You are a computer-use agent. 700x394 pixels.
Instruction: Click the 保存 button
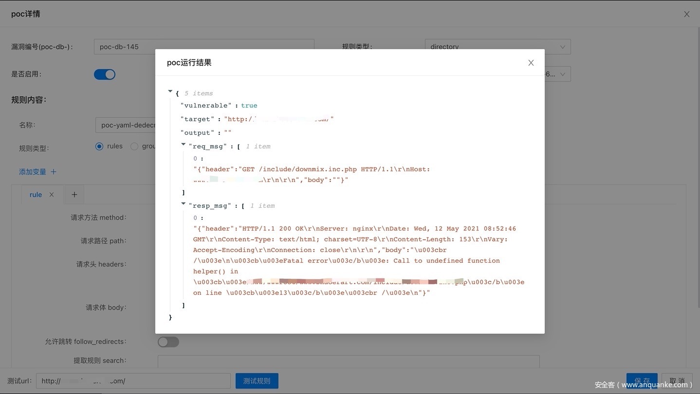pyautogui.click(x=642, y=381)
